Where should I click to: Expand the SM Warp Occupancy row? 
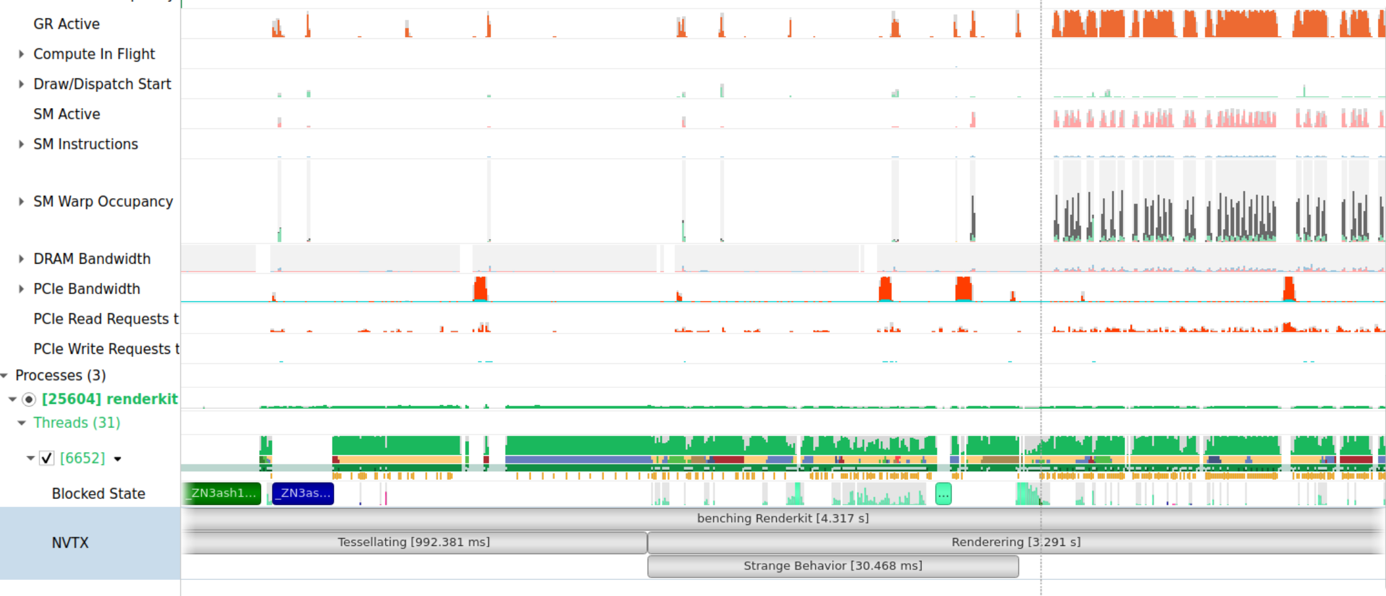[21, 202]
